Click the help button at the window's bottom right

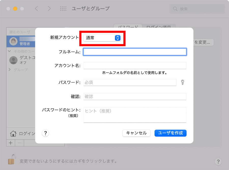tap(218, 161)
